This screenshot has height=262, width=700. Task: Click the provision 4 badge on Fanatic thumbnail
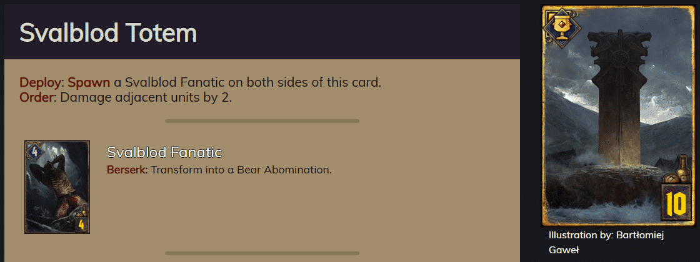[x=81, y=224]
